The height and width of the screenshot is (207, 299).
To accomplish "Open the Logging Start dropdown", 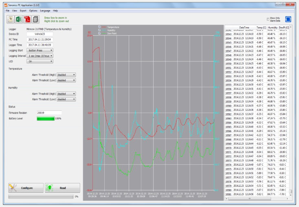I will 40,50.
